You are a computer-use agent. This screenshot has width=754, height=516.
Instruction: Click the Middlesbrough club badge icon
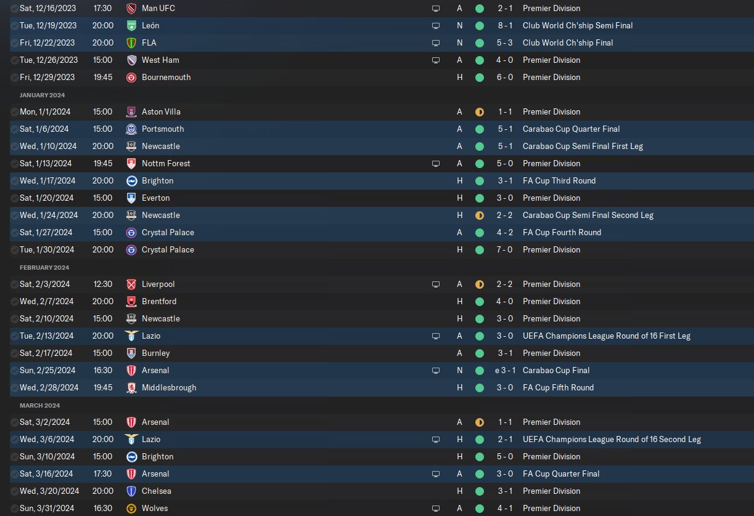tap(131, 387)
